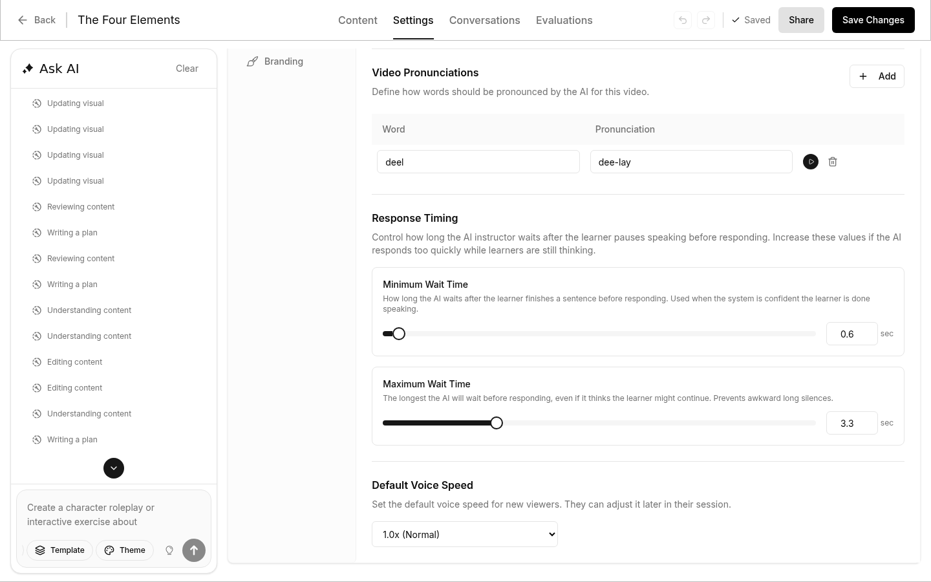The image size is (931, 582).
Task: Open the Branding settings section
Action: pyautogui.click(x=283, y=61)
